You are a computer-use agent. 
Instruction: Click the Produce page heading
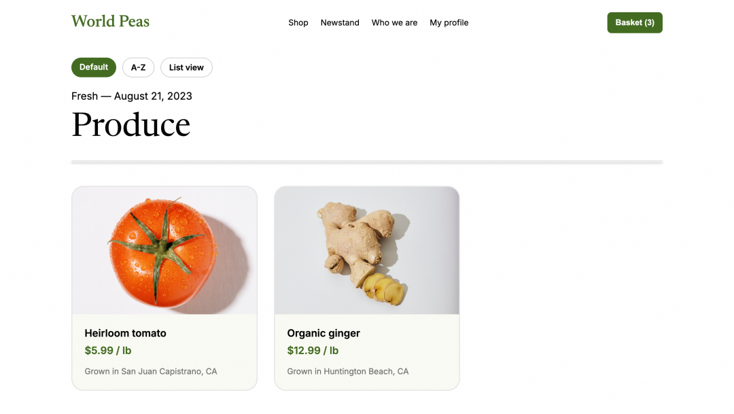[x=130, y=124]
